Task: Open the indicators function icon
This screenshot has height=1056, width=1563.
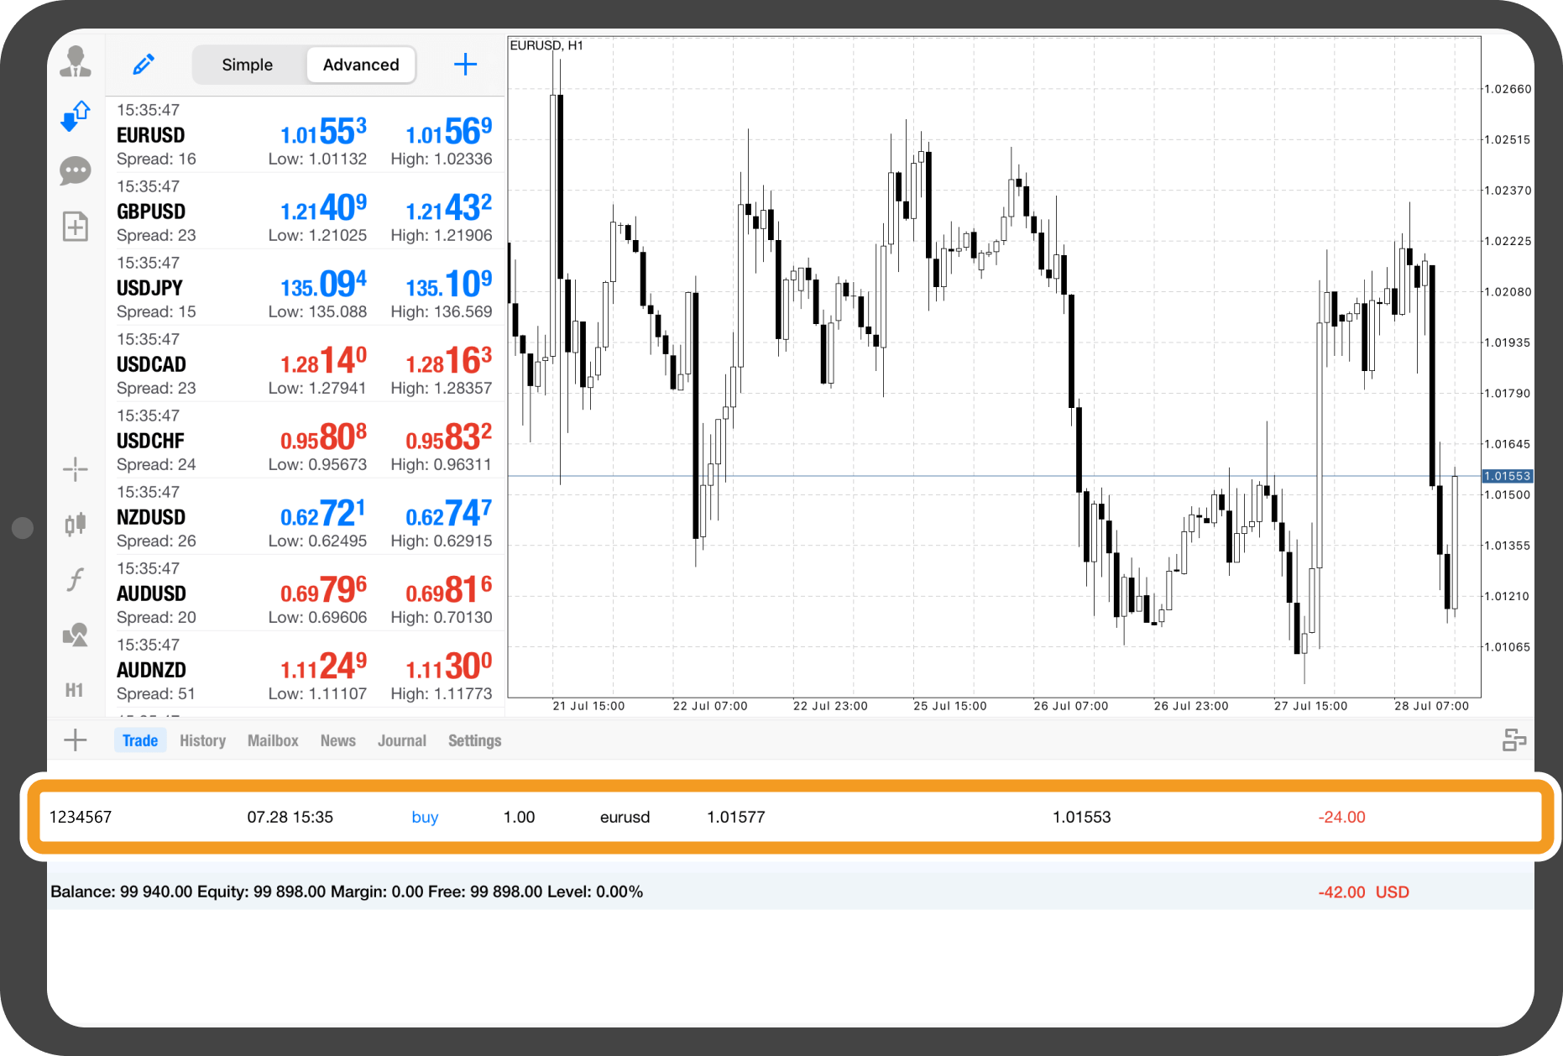Action: (x=76, y=579)
